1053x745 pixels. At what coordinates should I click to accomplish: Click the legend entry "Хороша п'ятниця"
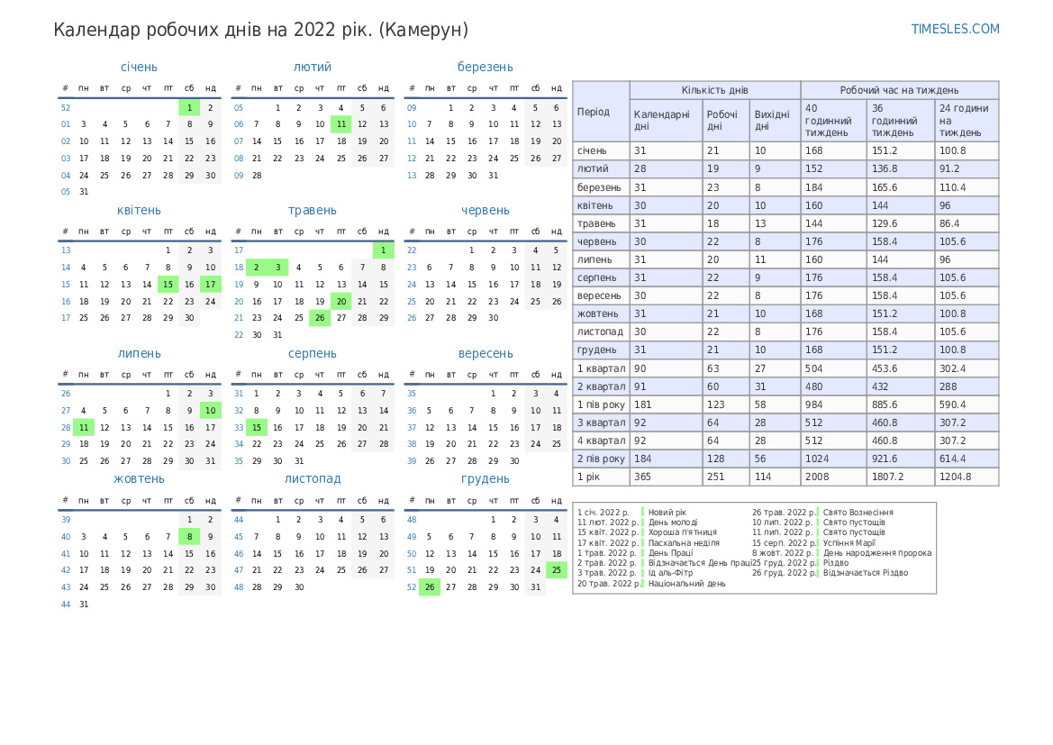(683, 532)
